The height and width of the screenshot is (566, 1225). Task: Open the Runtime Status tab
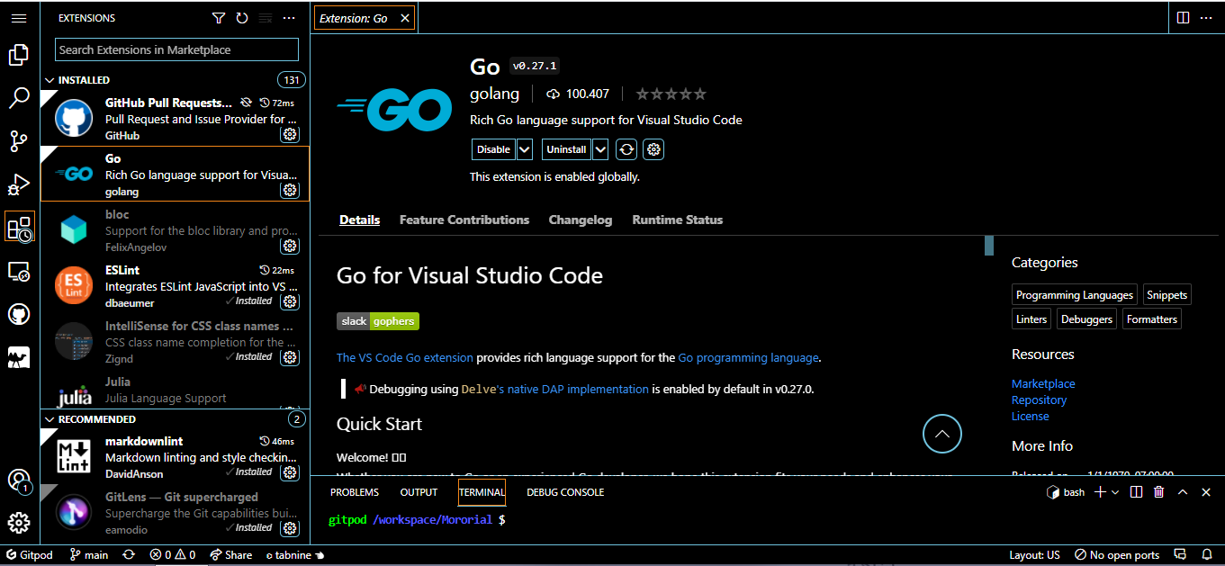(x=678, y=220)
